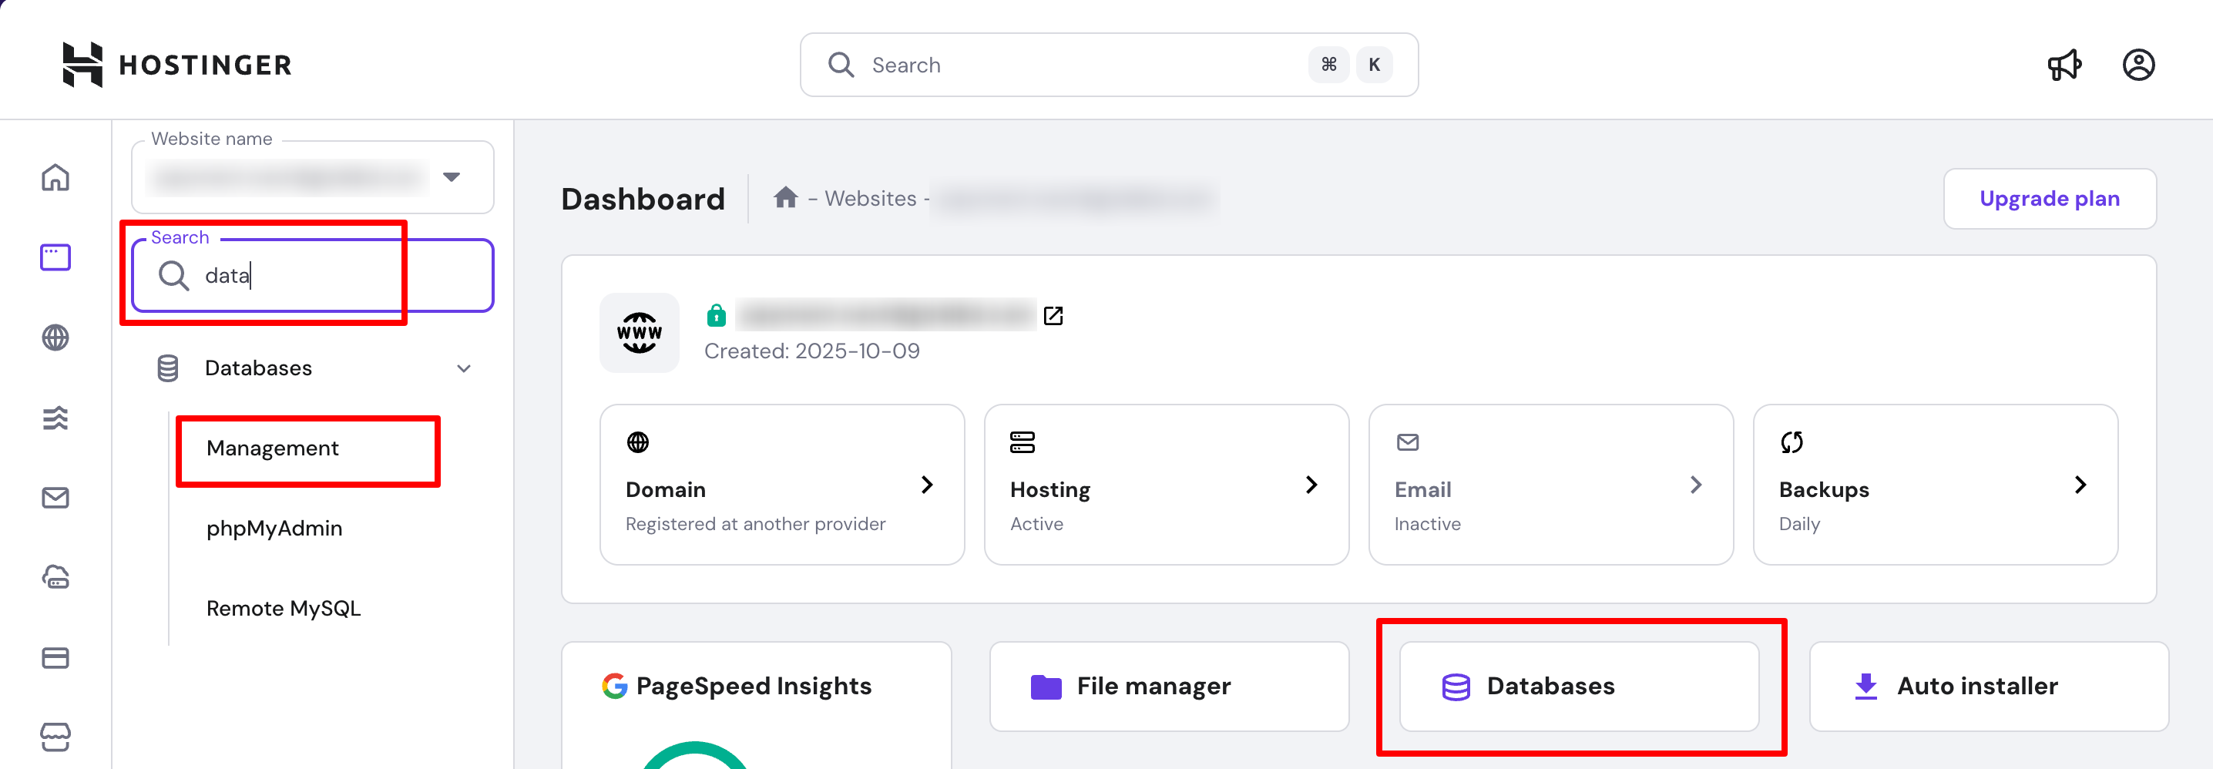Click the 'Email' card title
Screen dimensions: 2213x769
coord(1422,490)
